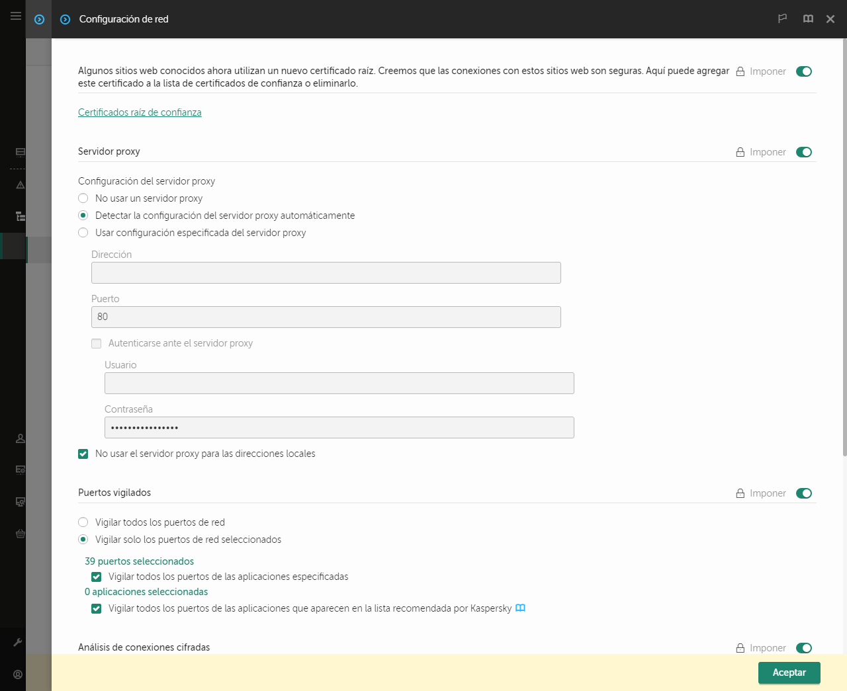
Task: Open help using the book icon in title bar
Action: click(x=808, y=19)
